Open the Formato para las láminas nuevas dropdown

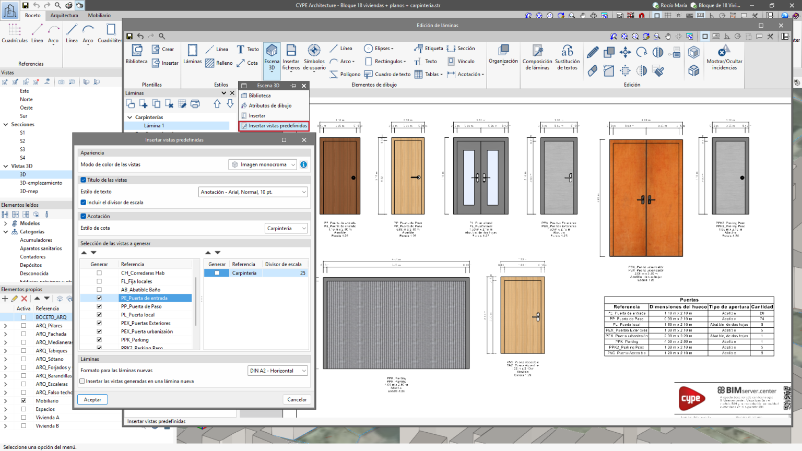[x=278, y=371]
